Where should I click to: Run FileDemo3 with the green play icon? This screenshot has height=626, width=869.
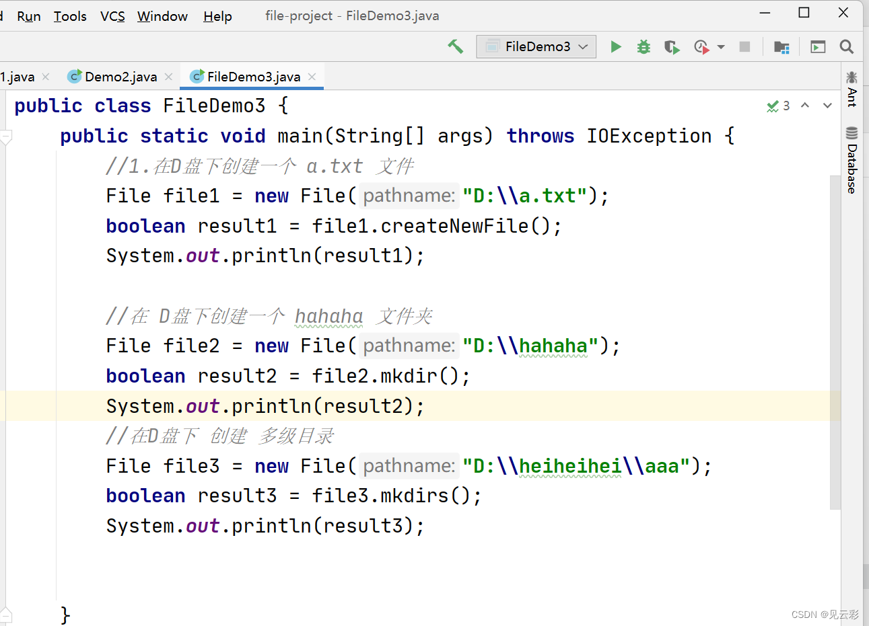(x=615, y=46)
